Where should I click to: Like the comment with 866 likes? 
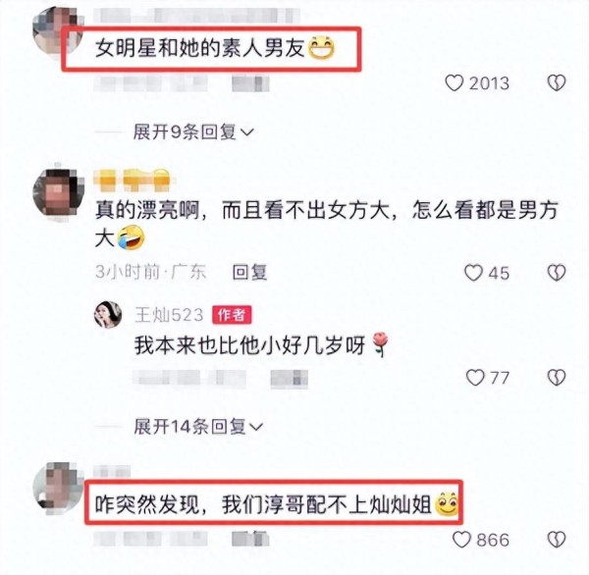(461, 540)
